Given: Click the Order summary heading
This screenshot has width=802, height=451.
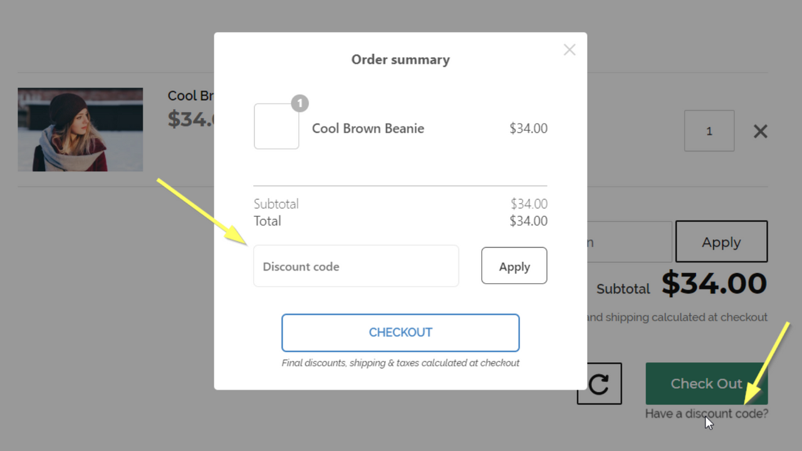Looking at the screenshot, I should (x=400, y=60).
